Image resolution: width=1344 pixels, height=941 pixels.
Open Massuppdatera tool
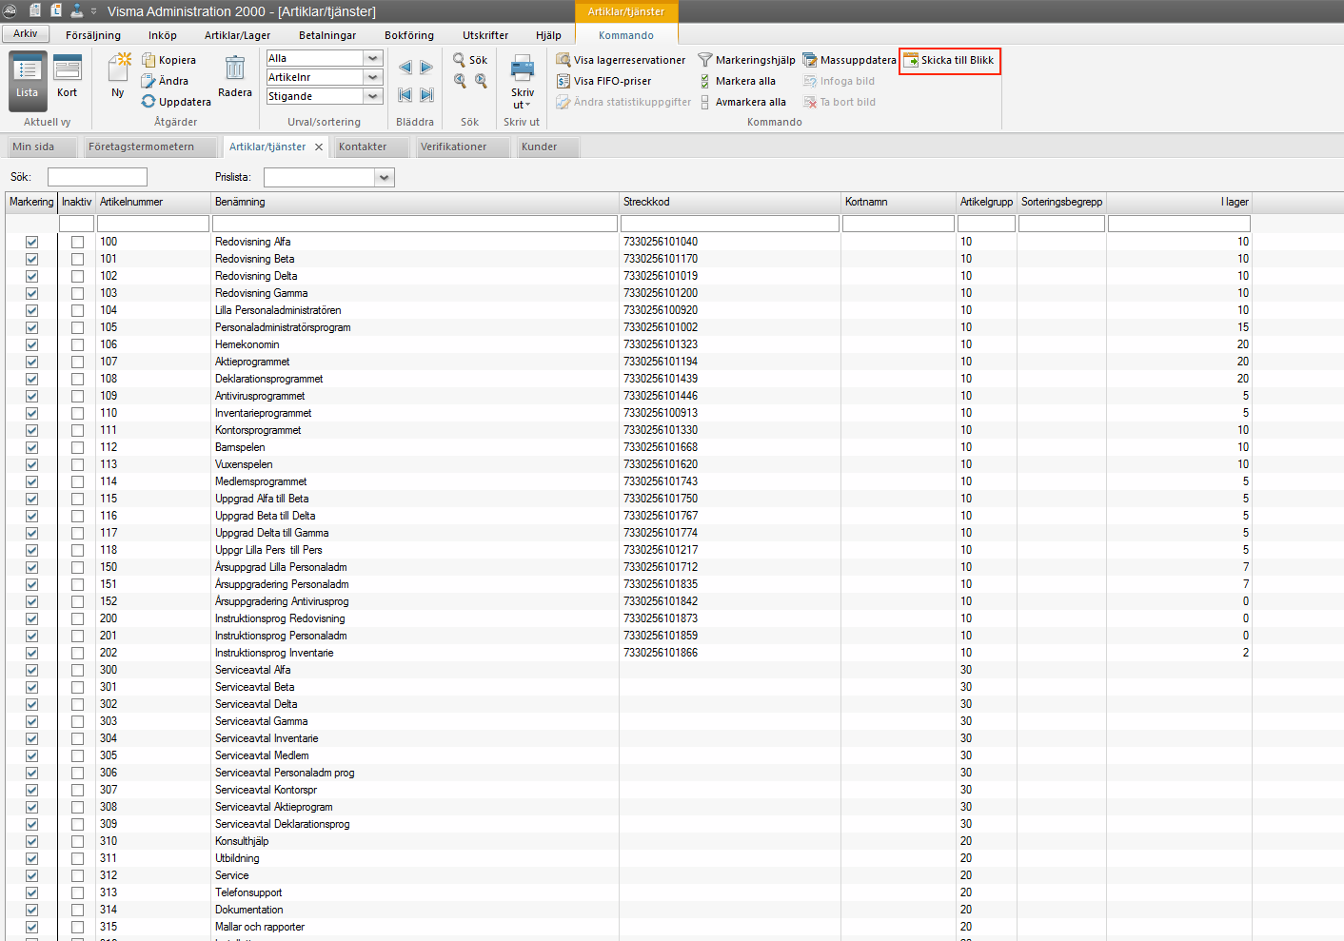[849, 60]
